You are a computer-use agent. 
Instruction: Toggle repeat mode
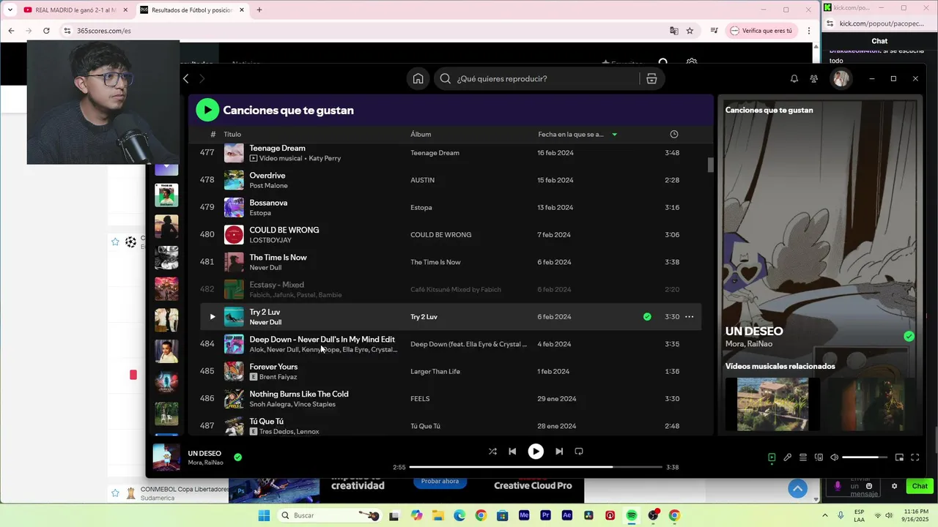[x=579, y=452]
